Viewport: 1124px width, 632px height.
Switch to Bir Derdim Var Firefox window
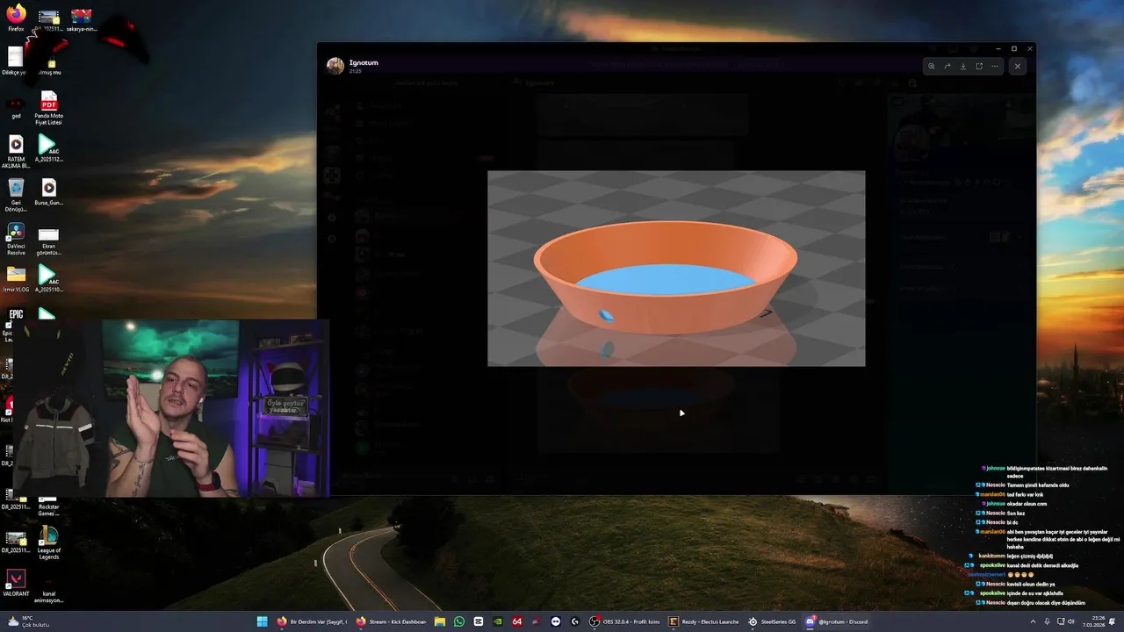point(312,621)
